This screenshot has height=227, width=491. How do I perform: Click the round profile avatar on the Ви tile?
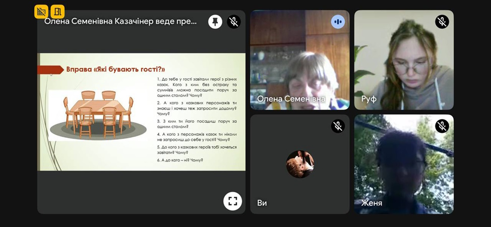pos(300,164)
